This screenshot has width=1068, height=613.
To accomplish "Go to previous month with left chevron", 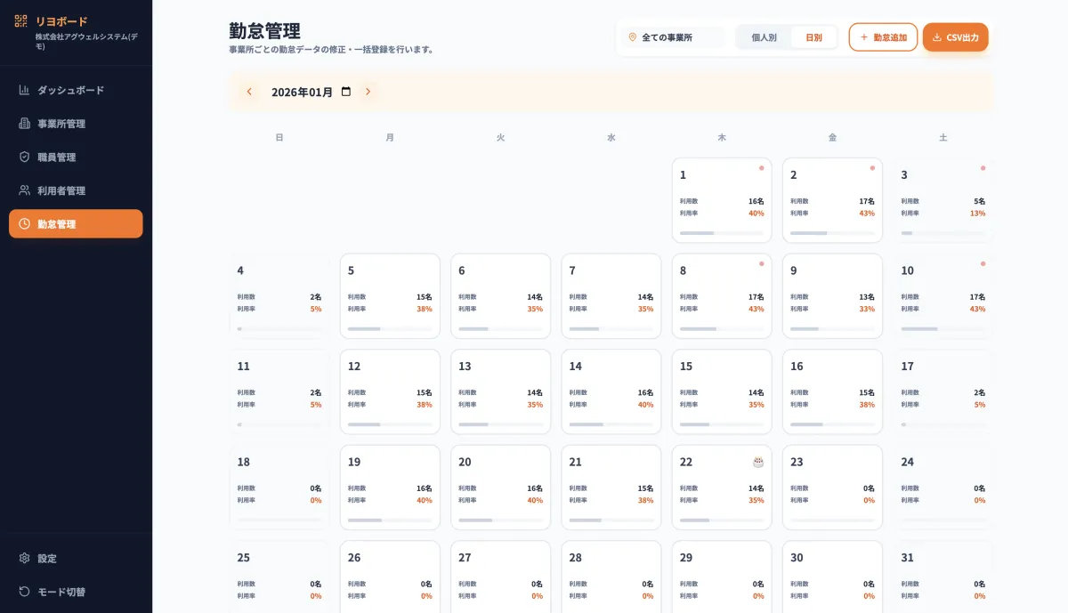I will 249,92.
